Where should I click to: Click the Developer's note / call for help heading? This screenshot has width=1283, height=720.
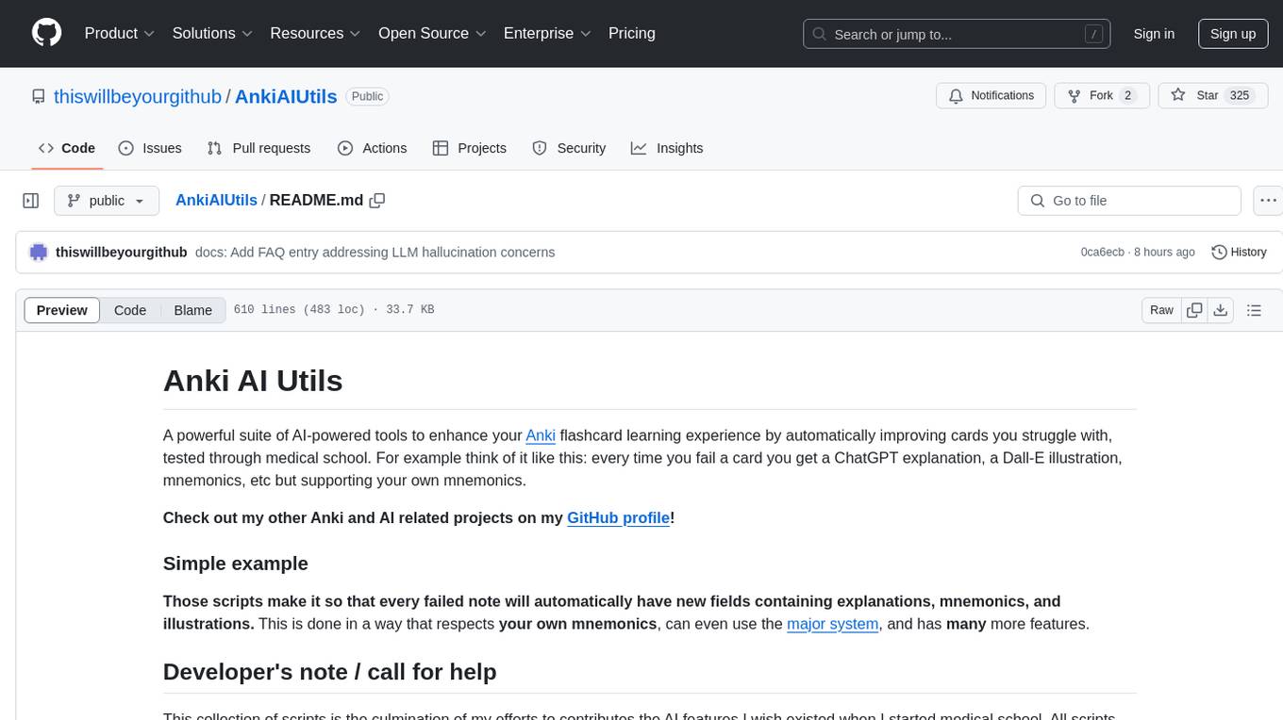point(330,672)
